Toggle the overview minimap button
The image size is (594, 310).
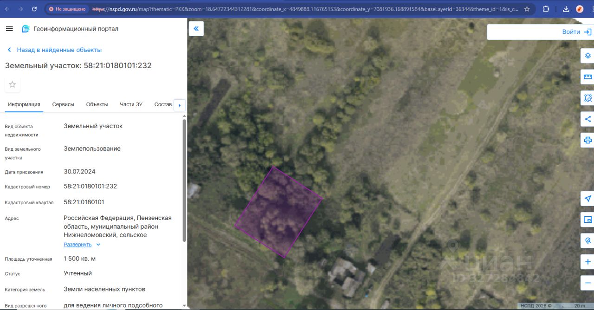click(x=588, y=220)
